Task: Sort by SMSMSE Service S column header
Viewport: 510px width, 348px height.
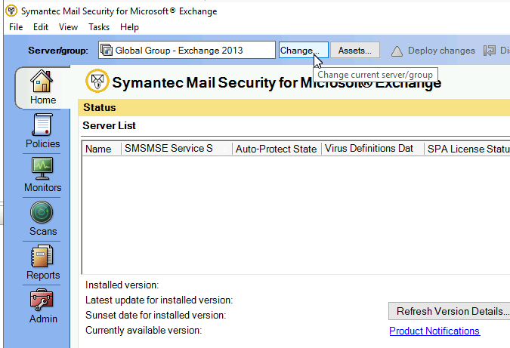Action: [177, 149]
